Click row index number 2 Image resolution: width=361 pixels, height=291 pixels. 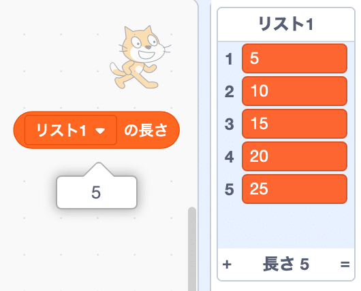(229, 92)
